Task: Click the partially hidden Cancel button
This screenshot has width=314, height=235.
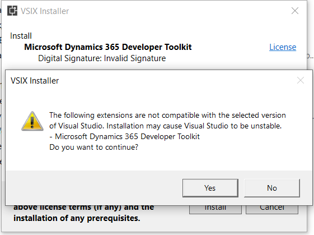Action: click(x=272, y=210)
